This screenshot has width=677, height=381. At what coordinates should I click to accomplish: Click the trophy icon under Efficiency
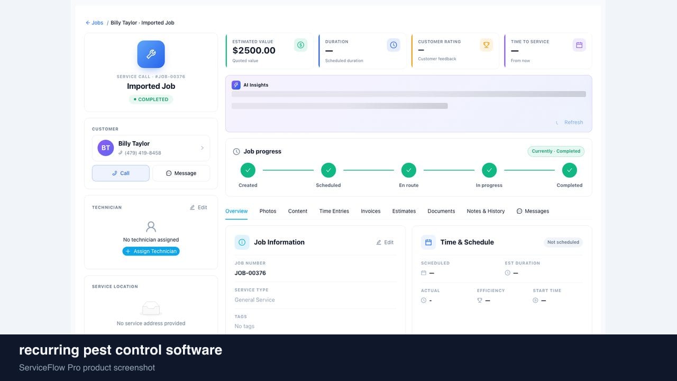480,301
